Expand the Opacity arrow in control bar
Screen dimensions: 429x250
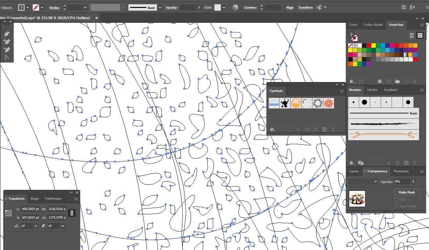pos(199,7)
